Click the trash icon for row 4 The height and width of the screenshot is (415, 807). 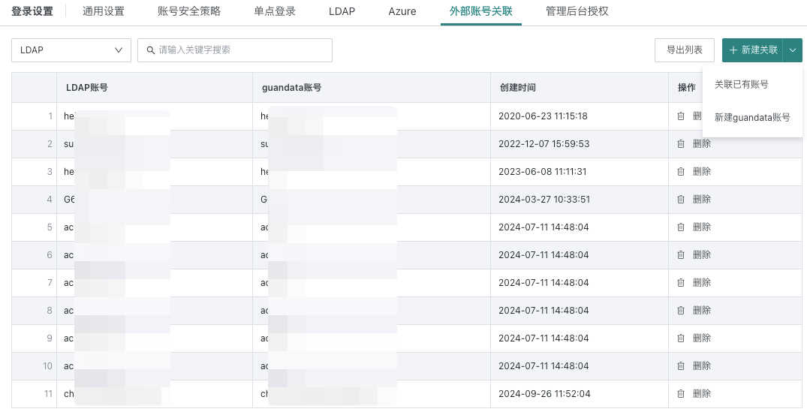pyautogui.click(x=681, y=200)
